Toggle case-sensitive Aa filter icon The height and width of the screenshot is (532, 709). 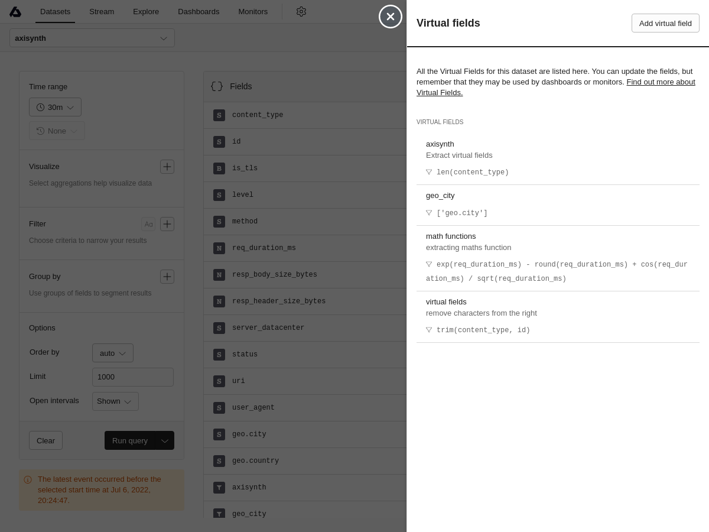click(x=148, y=224)
